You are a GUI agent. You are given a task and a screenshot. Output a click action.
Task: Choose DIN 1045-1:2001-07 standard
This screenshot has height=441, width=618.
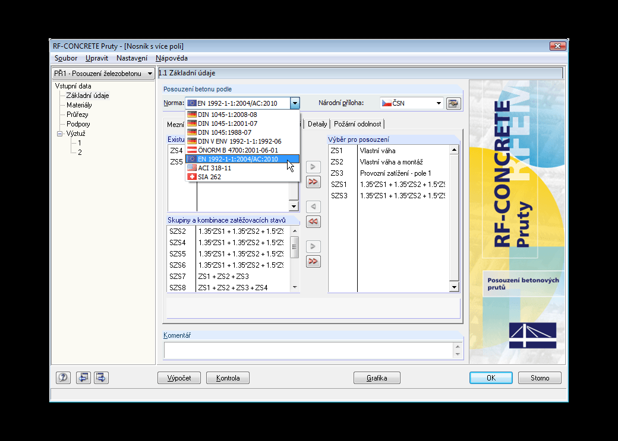(242, 123)
